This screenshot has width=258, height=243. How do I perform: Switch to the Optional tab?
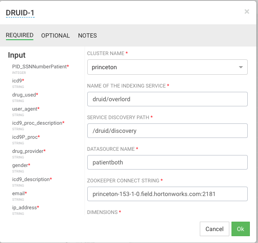tap(55, 35)
